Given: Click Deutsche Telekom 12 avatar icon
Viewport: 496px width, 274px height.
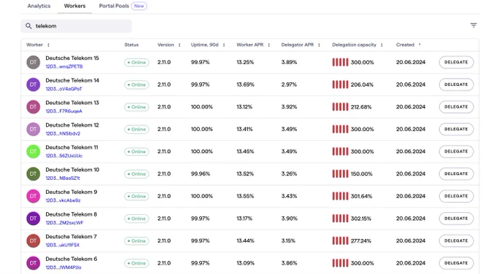Looking at the screenshot, I should [x=34, y=129].
